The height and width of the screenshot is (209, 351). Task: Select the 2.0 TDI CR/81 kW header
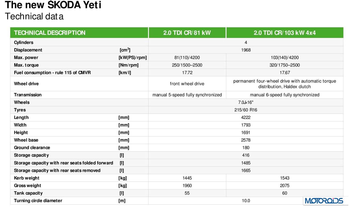click(x=187, y=33)
